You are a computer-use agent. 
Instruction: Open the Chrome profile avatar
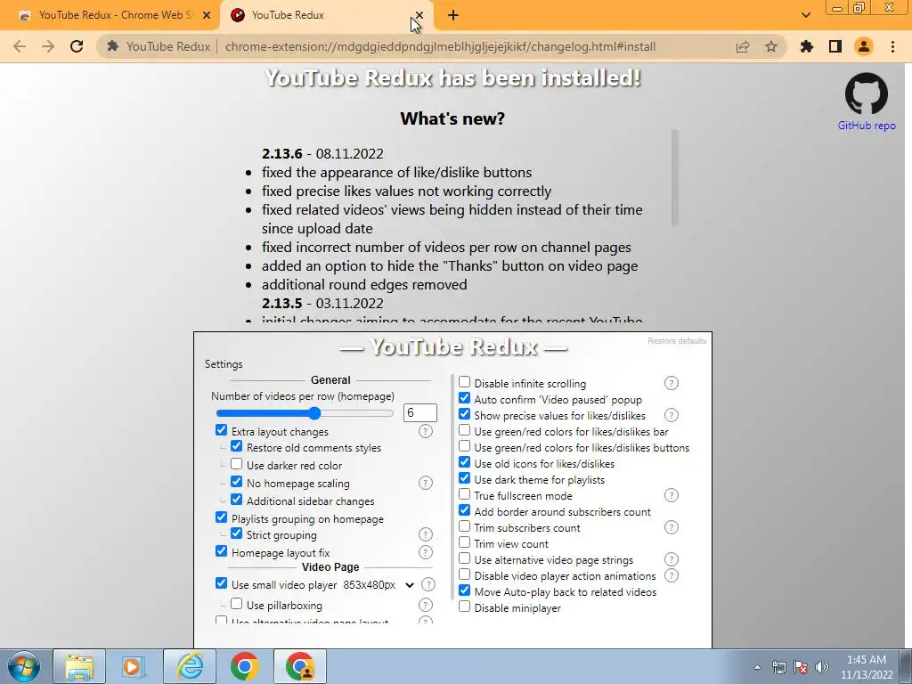tap(864, 46)
